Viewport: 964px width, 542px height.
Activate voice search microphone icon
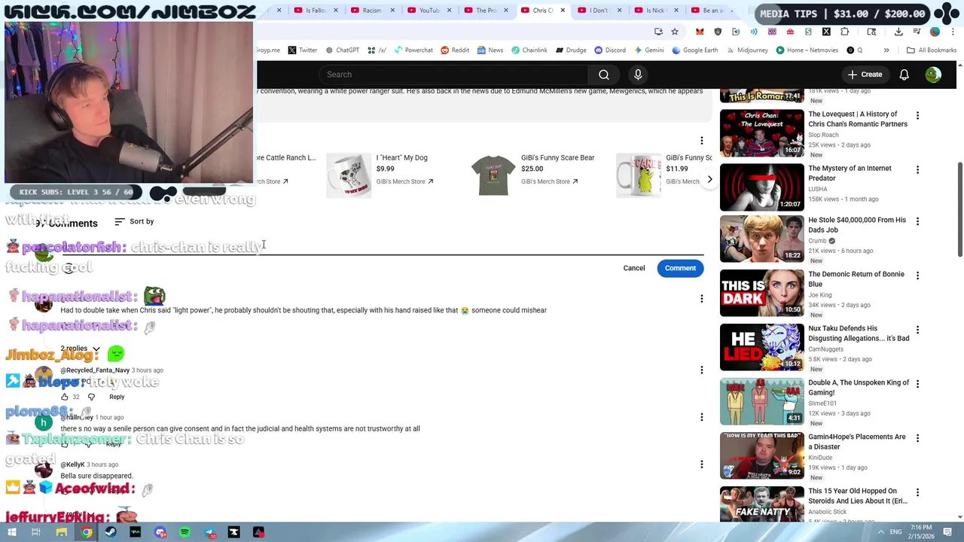coord(638,75)
